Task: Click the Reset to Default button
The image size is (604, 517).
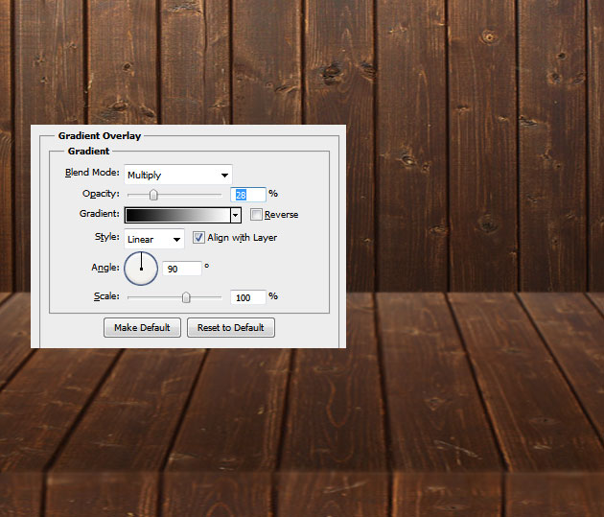Action: tap(231, 327)
